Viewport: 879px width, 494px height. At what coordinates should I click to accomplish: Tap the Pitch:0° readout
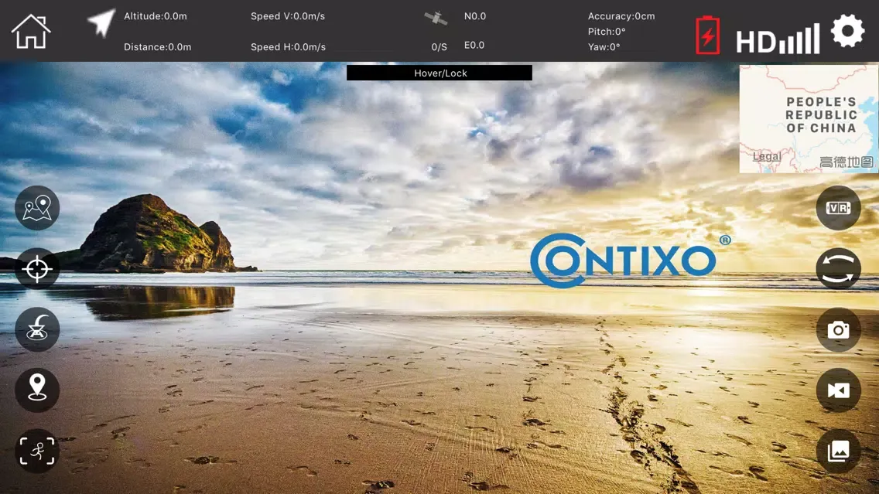(x=607, y=32)
